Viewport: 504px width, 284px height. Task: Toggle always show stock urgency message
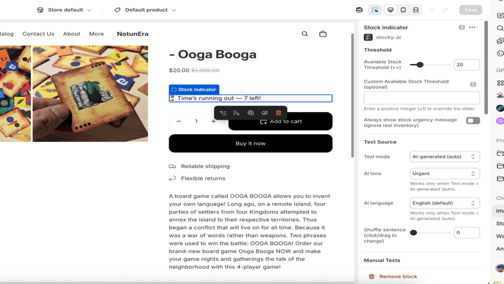pyautogui.click(x=473, y=121)
